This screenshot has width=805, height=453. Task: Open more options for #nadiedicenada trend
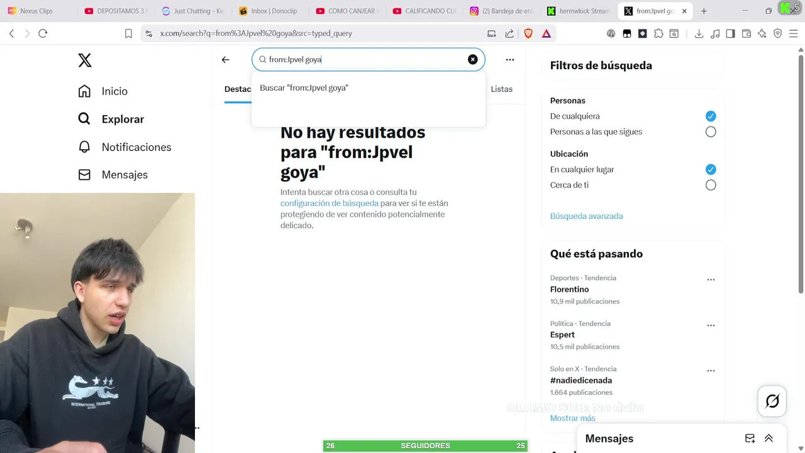click(x=711, y=371)
